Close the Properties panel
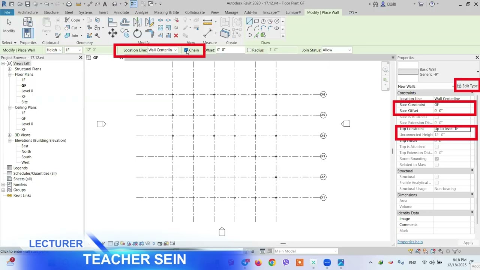This screenshot has width=480, height=270. point(477,58)
